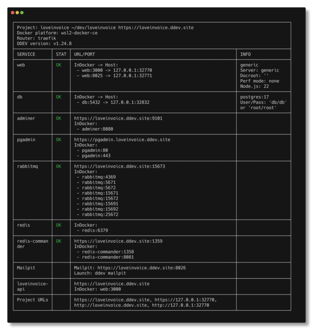This screenshot has width=316, height=333.
Task: Click the Docker platform: wsl2-docker-ce line
Action: [57, 33]
